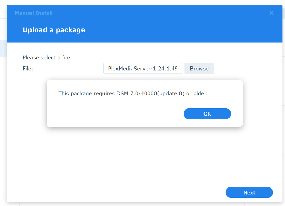Image resolution: width=285 pixels, height=206 pixels.
Task: Click the 'File:' label
Action: coord(28,69)
